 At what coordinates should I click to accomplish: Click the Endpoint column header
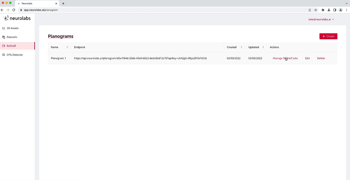80,47
